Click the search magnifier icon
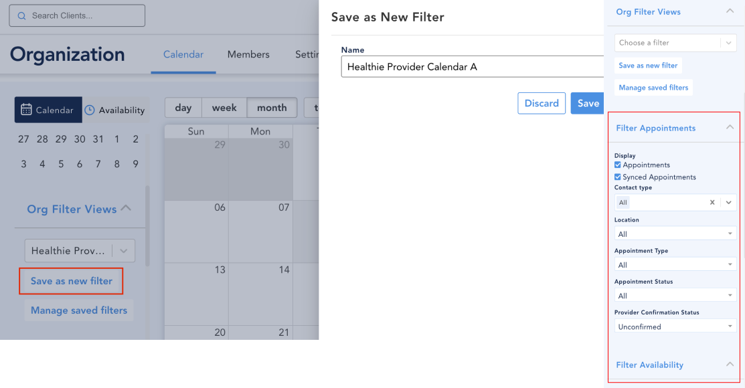The height and width of the screenshot is (388, 745). tap(21, 15)
